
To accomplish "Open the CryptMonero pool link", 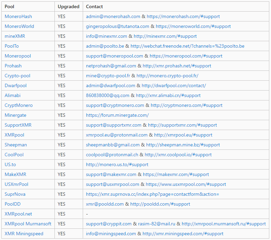I will click(x=19, y=105).
